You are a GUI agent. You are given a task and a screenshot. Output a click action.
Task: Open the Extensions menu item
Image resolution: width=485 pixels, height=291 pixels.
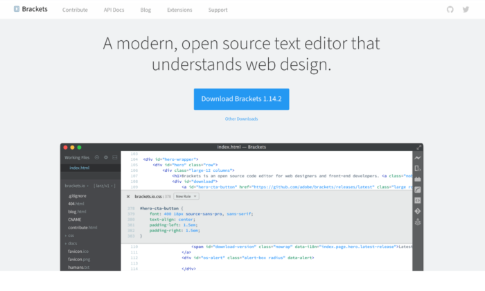pyautogui.click(x=179, y=10)
